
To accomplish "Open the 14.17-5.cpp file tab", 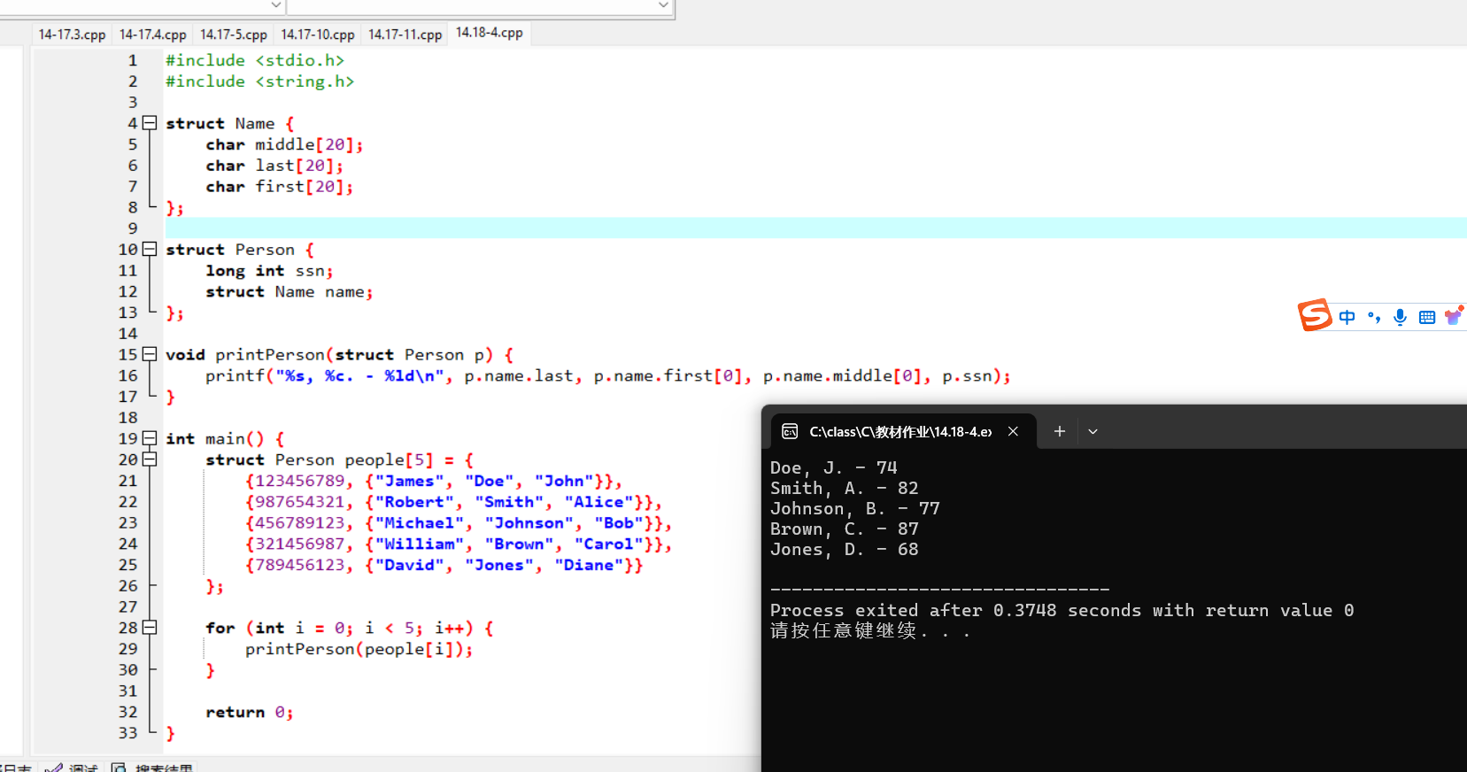I will pyautogui.click(x=233, y=35).
